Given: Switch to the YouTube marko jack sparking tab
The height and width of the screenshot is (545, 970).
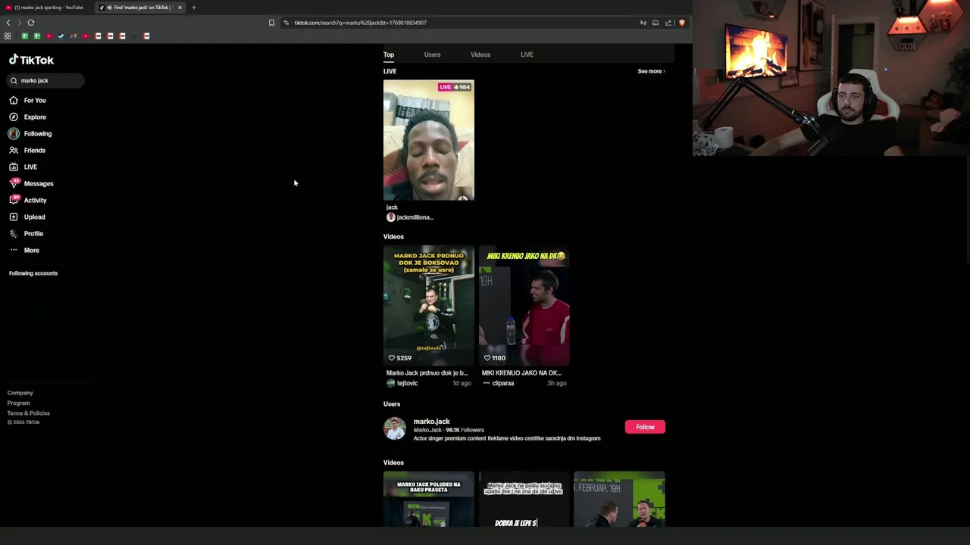Looking at the screenshot, I should click(45, 8).
